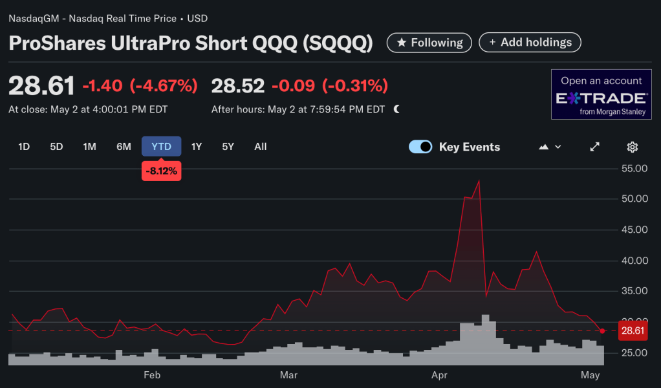661x388 pixels.
Task: Click the plus icon in Add holdings
Action: (493, 43)
